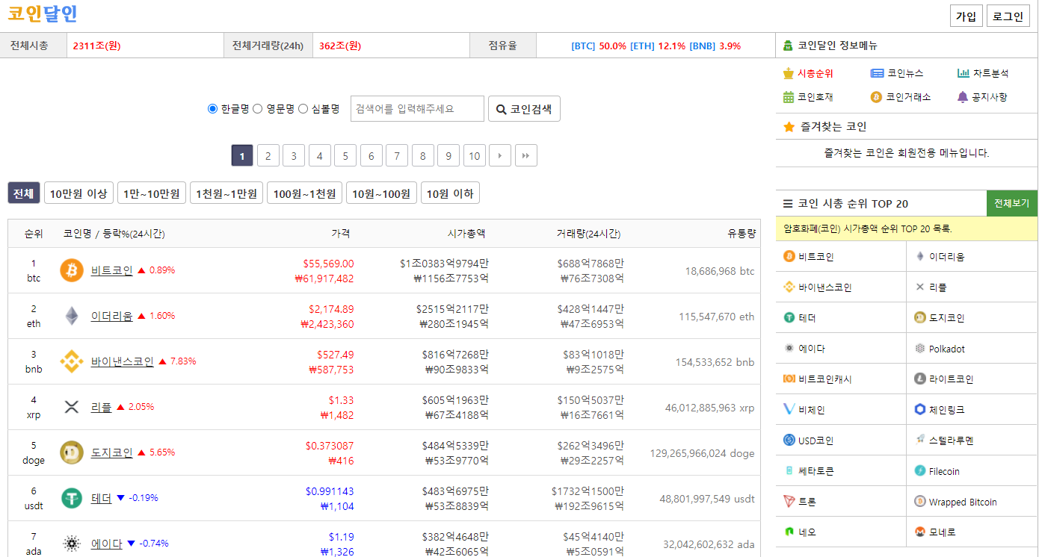The width and height of the screenshot is (1042, 557).
Task: Click the news icon beside 코인뉴스
Action: click(x=877, y=73)
